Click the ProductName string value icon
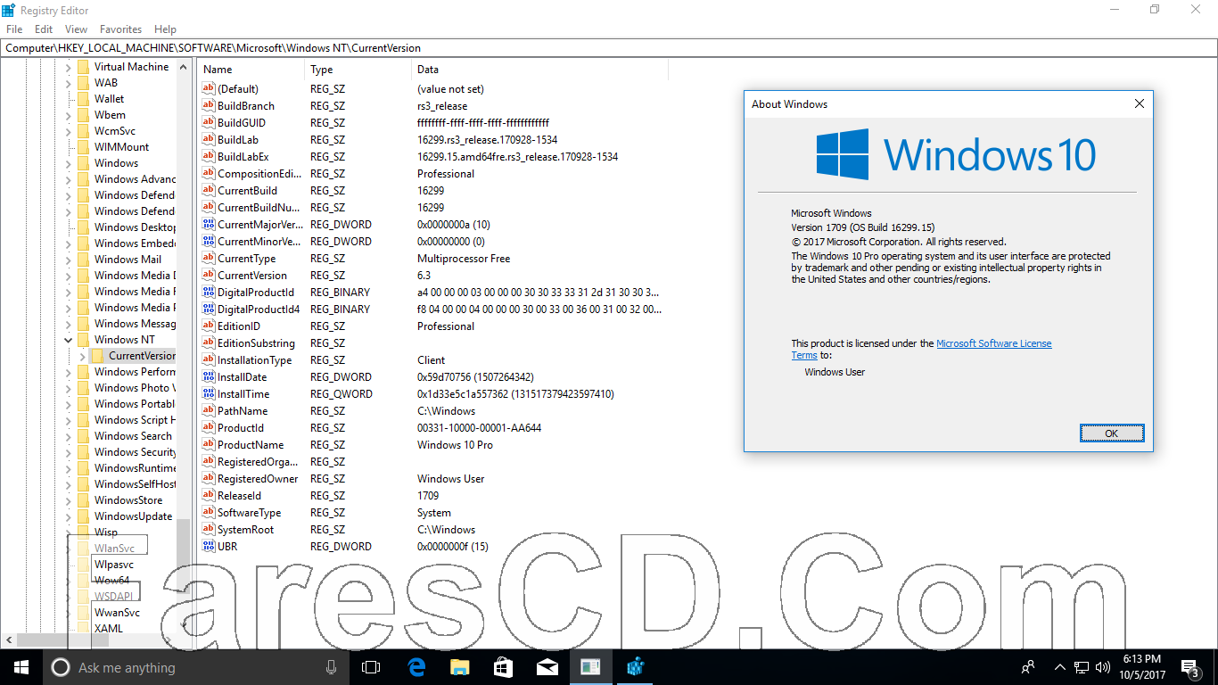The height and width of the screenshot is (685, 1218). pyautogui.click(x=209, y=445)
